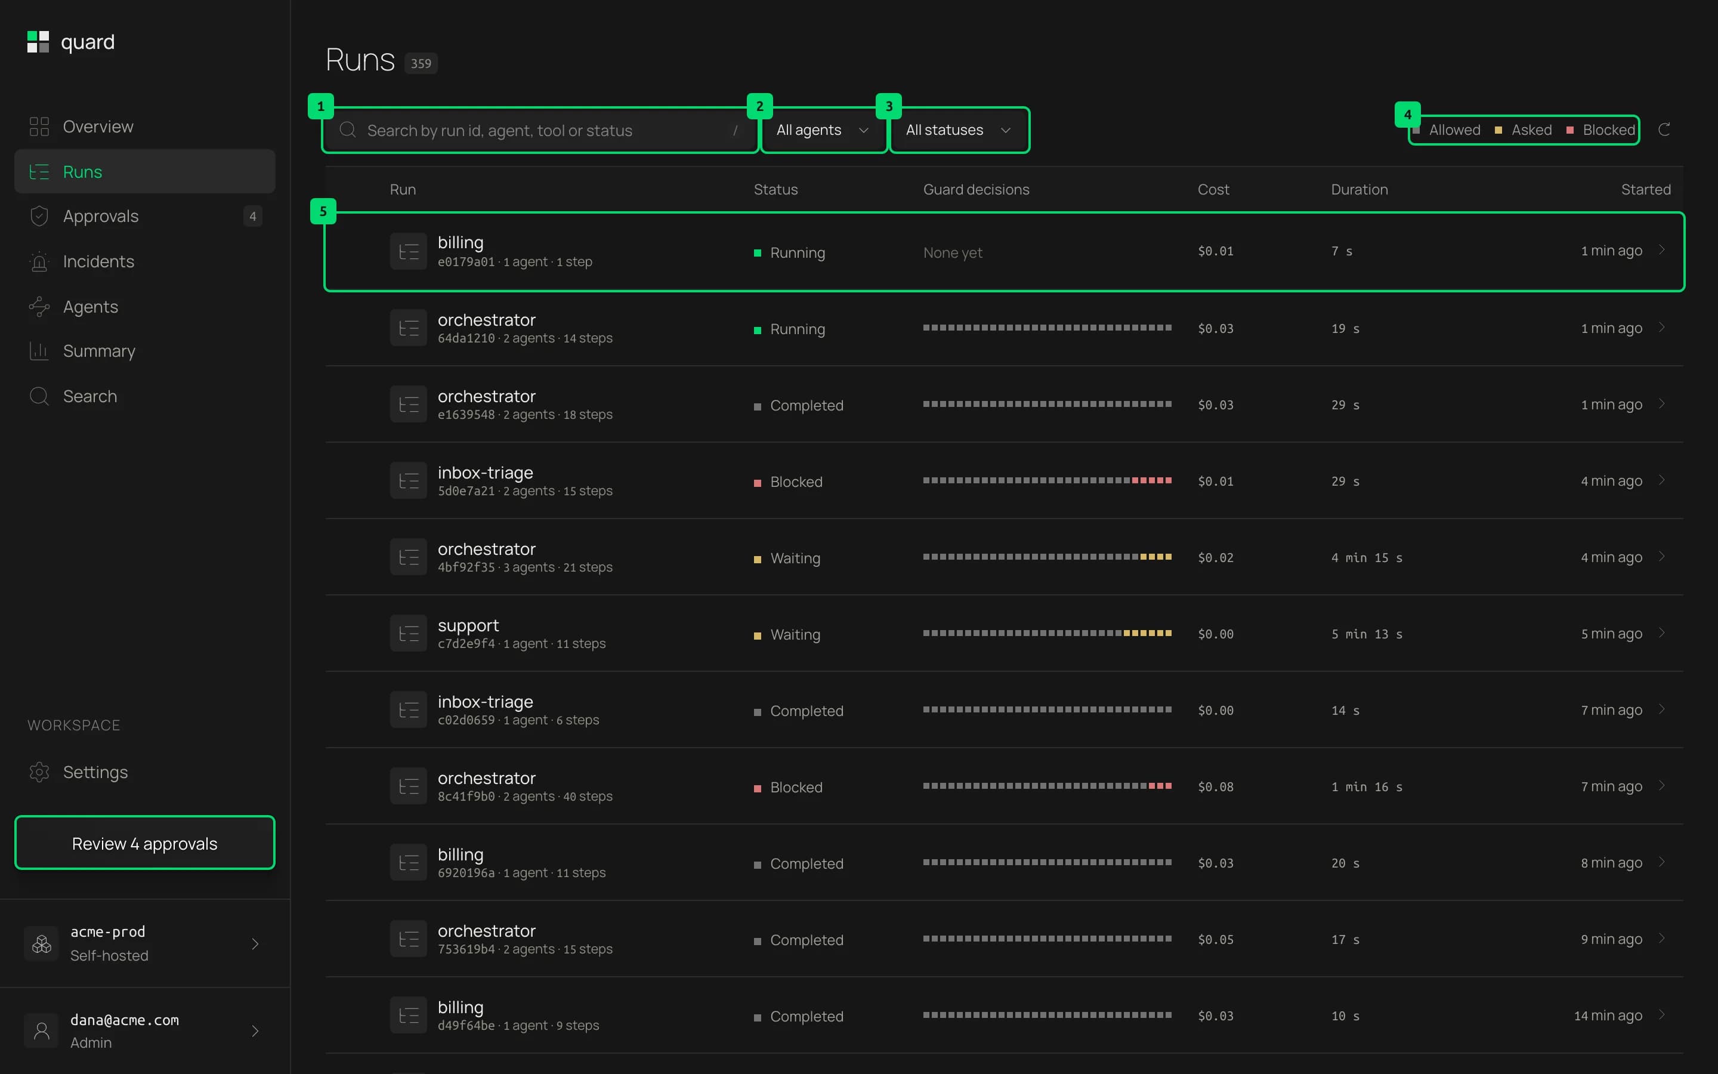The height and width of the screenshot is (1074, 1718).
Task: Click the run icon for support c7d2e9f4
Action: 408,634
